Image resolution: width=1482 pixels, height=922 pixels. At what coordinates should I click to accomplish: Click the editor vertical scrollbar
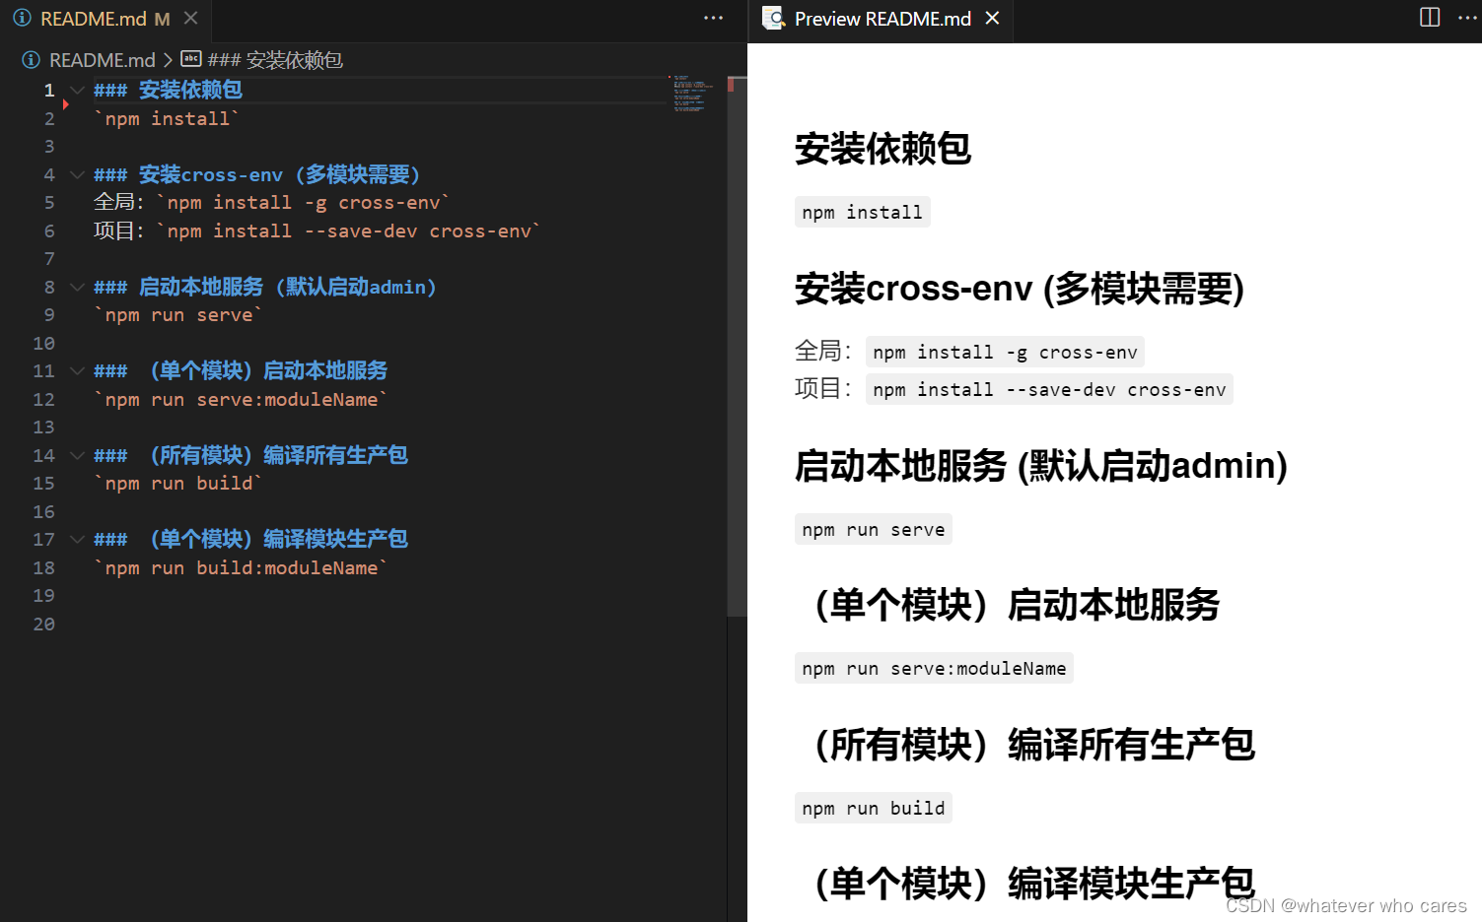(737, 345)
